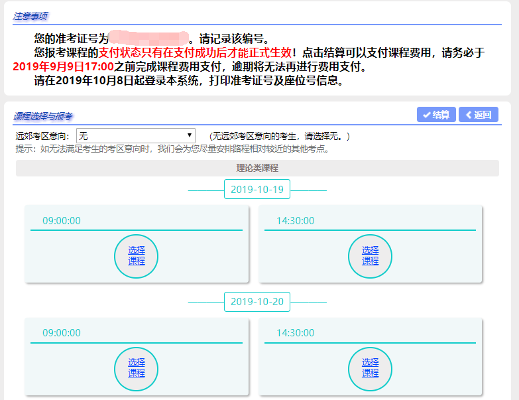Click the 2019-10-20 date label

(257, 302)
